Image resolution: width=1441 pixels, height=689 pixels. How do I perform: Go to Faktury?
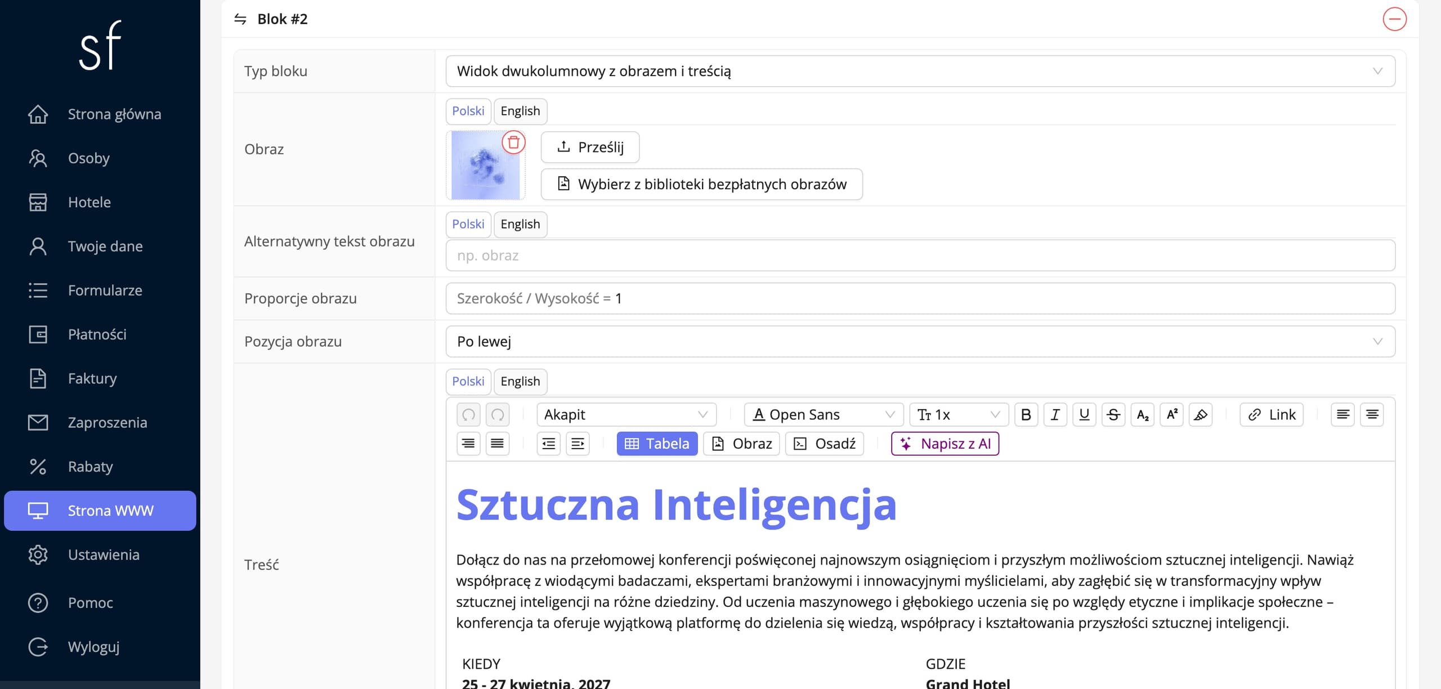click(100, 378)
